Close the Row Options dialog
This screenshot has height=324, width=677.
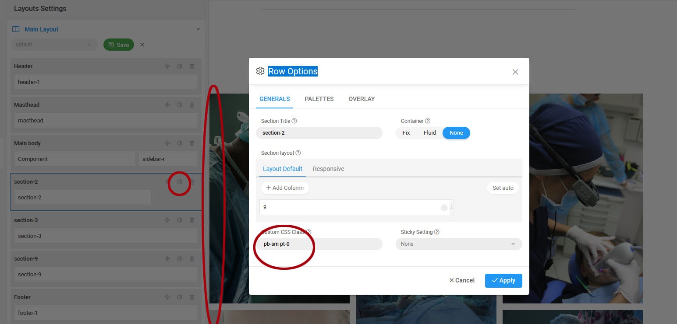515,72
